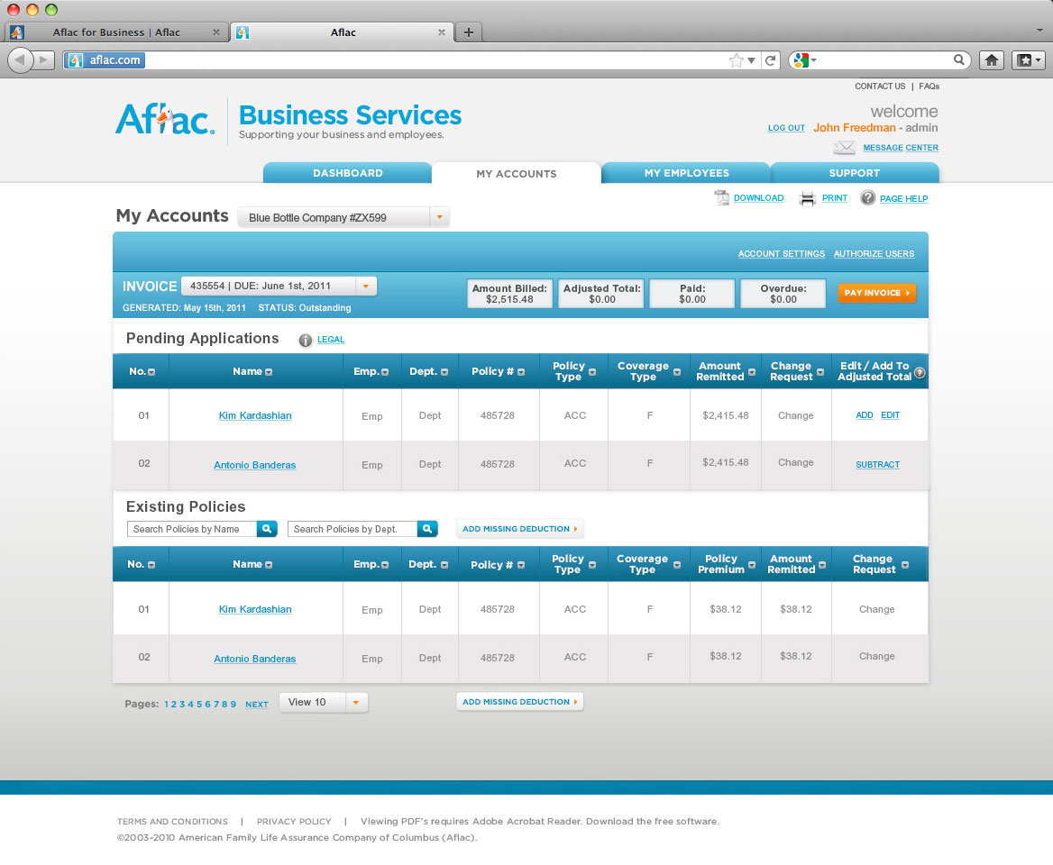Click the aflac.com address bar
This screenshot has width=1053, height=865.
396,60
